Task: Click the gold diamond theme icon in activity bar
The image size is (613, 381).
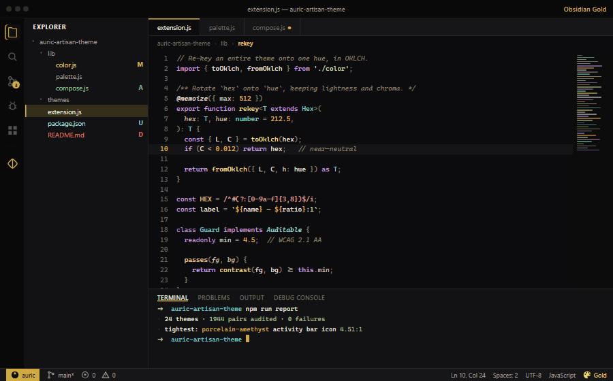Action: 12,163
